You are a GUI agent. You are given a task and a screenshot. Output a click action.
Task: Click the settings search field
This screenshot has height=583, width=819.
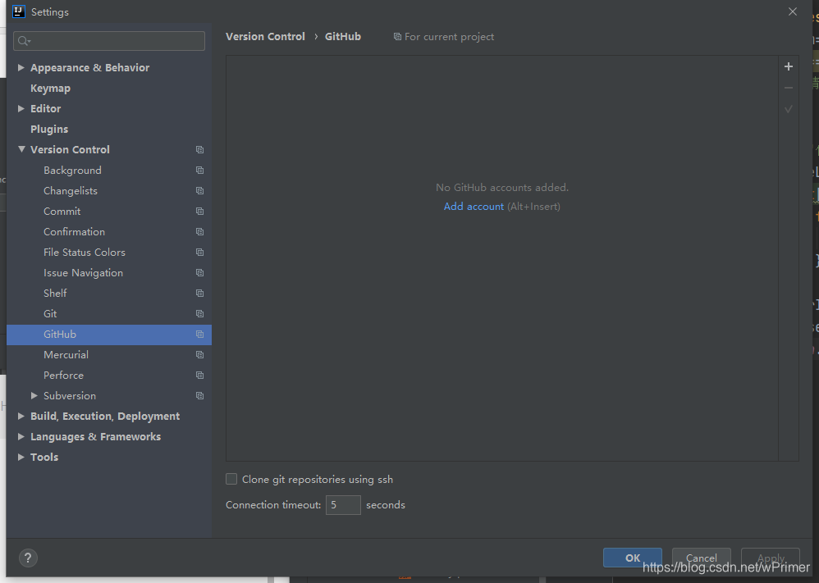tap(109, 41)
